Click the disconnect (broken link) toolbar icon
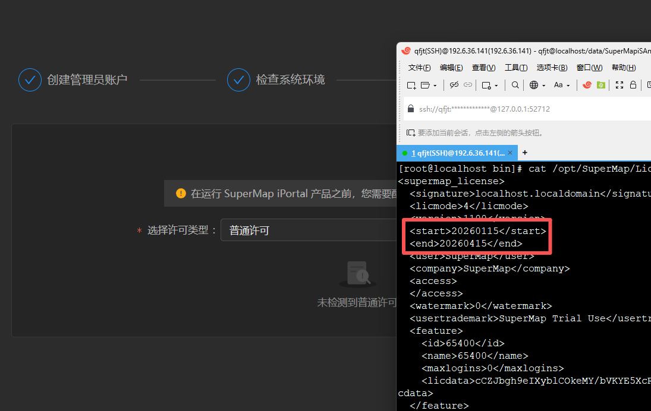 (454, 85)
